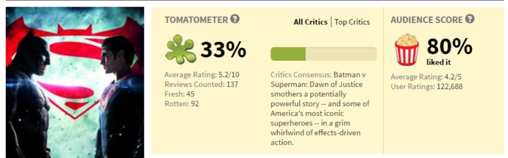Click the Average Rating 5.2/10 text
Screen dimensions: 508x158
coord(205,75)
